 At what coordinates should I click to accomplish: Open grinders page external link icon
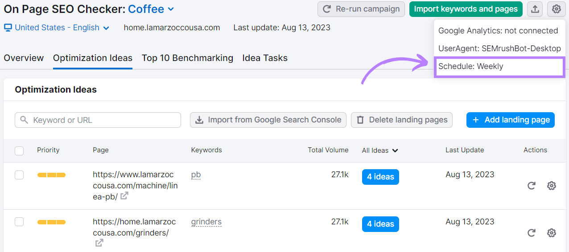click(x=99, y=243)
